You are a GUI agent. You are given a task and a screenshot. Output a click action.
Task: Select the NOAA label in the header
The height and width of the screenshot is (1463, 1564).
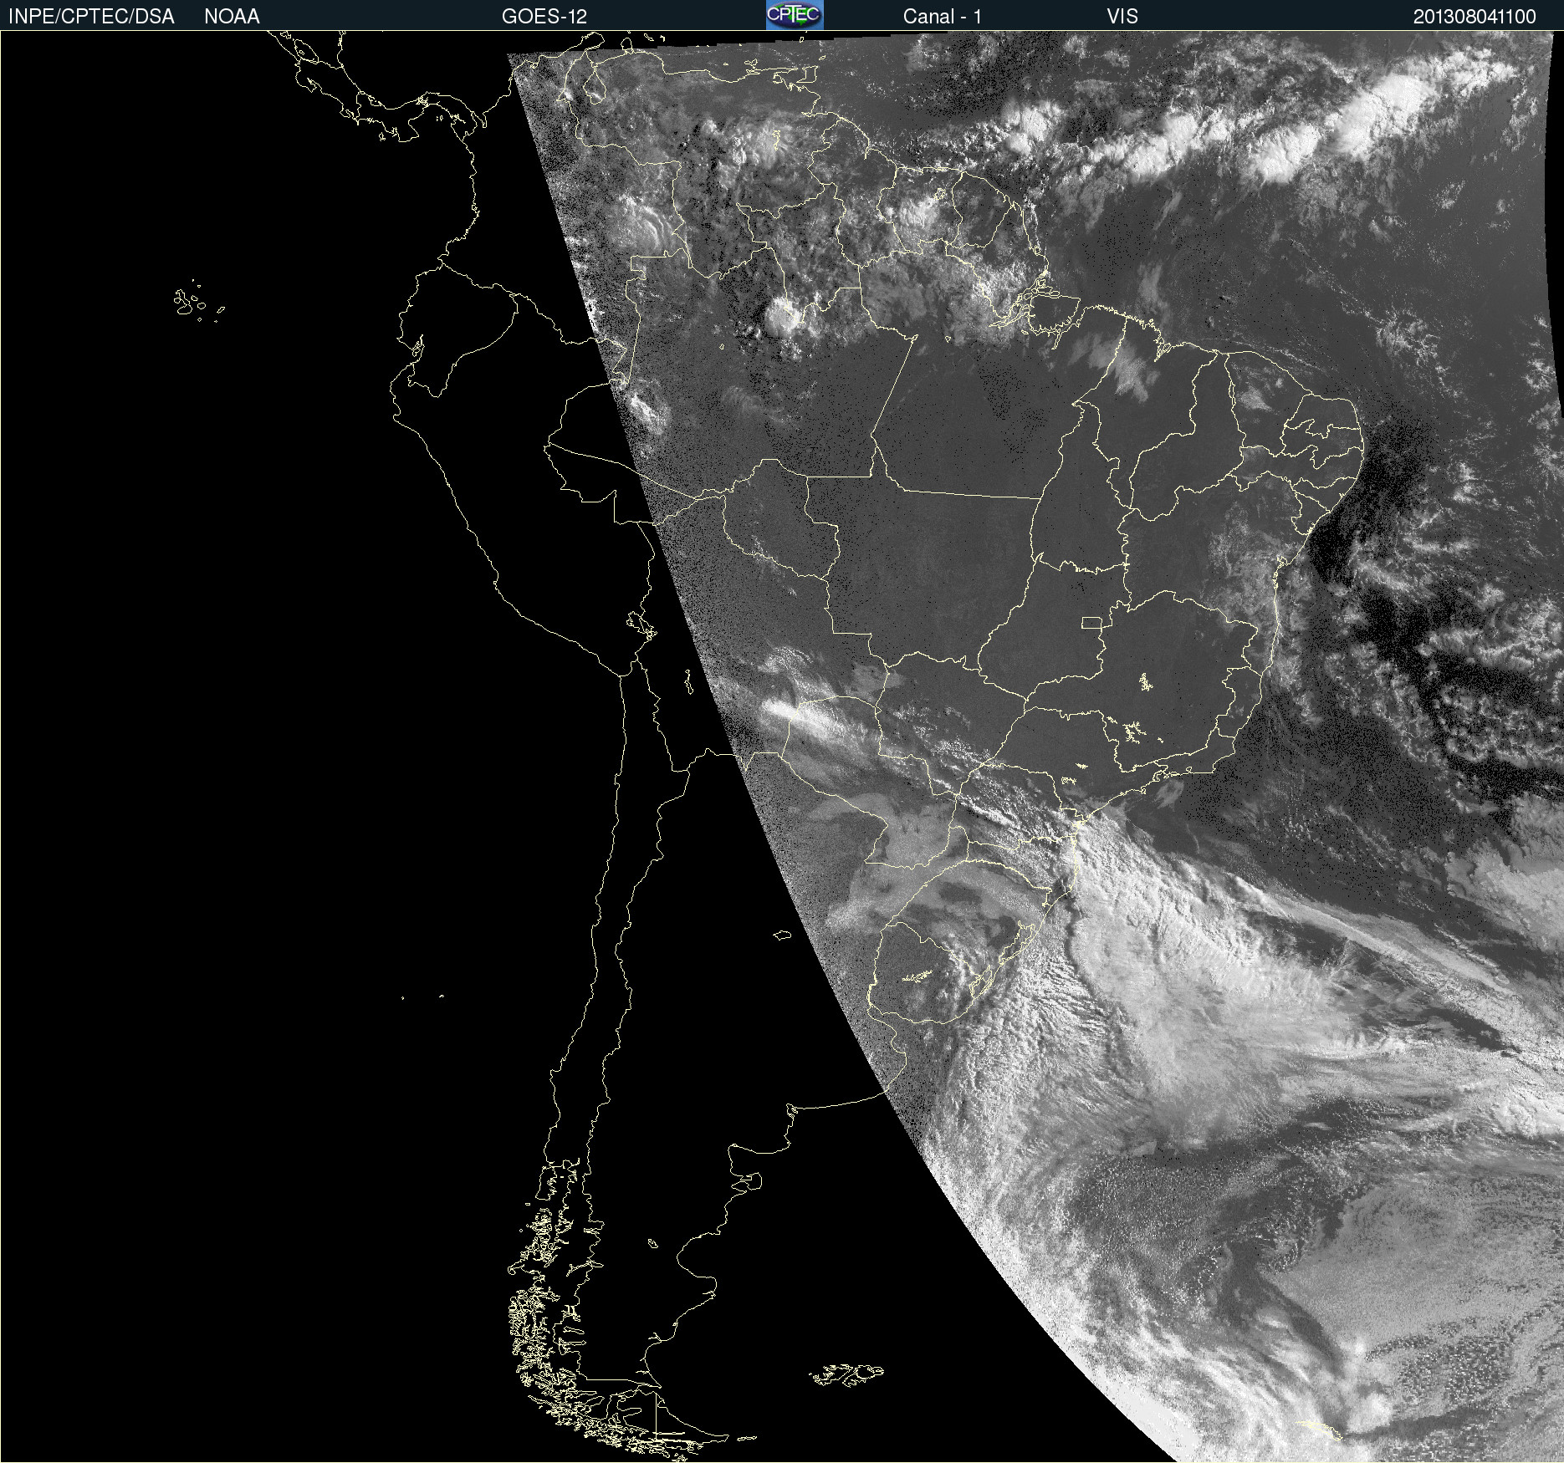coord(232,17)
